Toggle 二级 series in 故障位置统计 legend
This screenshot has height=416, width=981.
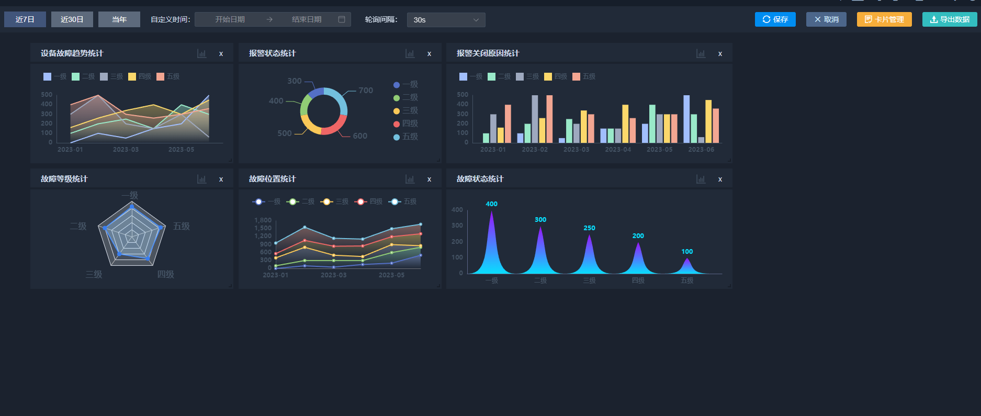pos(300,201)
